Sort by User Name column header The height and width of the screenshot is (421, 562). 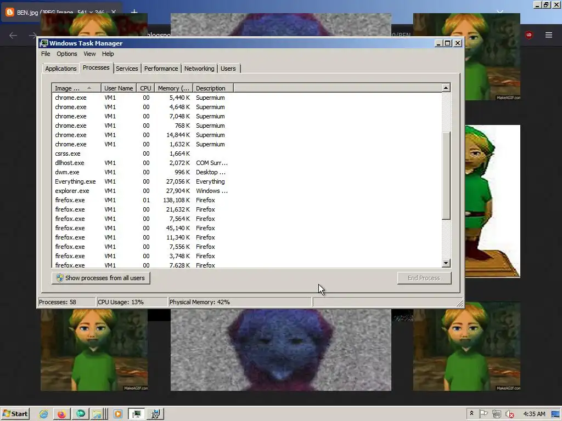pos(119,88)
